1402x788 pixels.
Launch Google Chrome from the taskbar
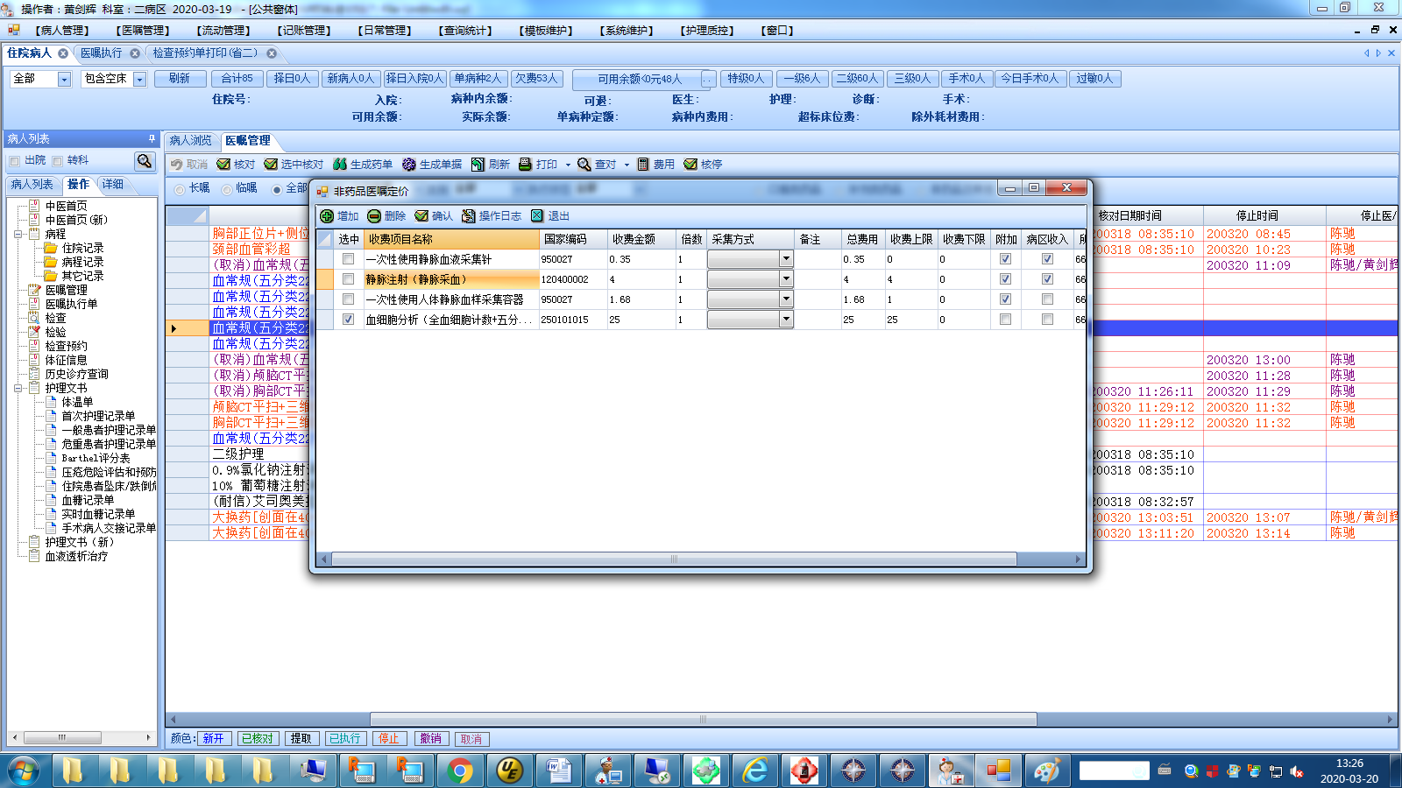[x=460, y=770]
